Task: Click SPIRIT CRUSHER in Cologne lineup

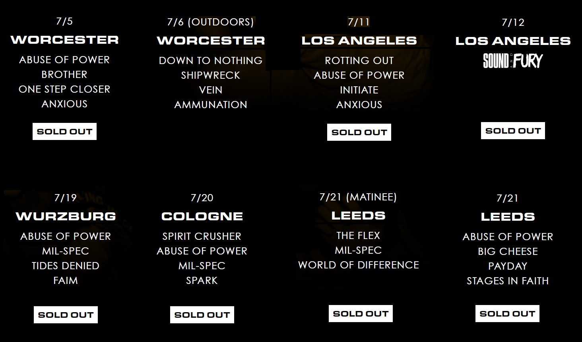Action: tap(202, 236)
